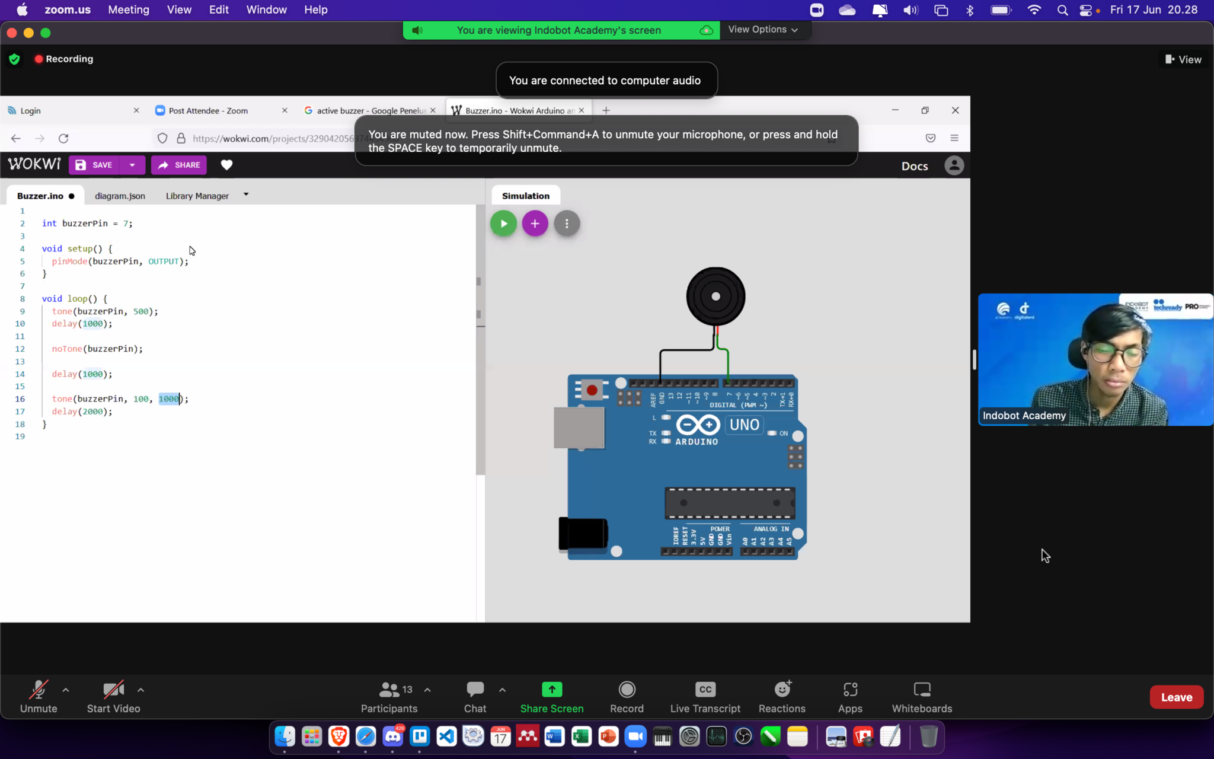Click the heart like icon in Wokwi
This screenshot has width=1214, height=759.
(x=226, y=165)
